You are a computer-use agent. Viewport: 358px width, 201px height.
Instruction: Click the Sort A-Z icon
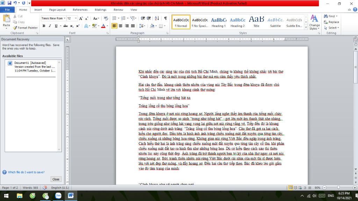pos(157,18)
